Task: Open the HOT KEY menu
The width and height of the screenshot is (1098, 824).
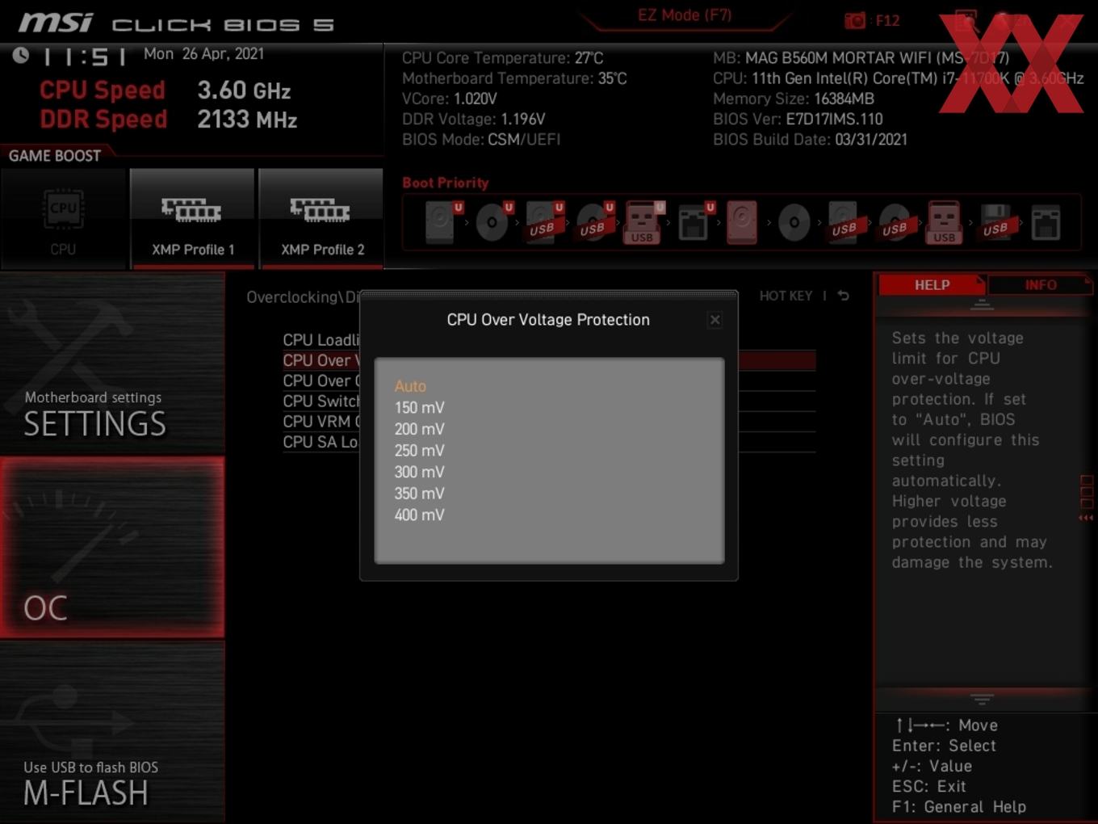Action: [786, 296]
